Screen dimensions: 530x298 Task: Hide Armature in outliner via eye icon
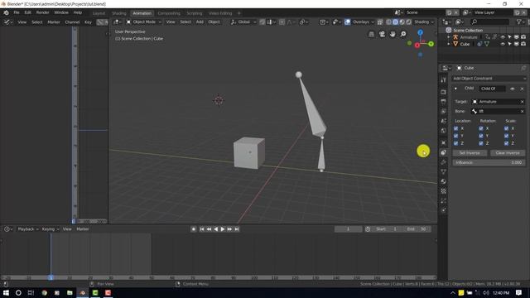tap(503, 37)
